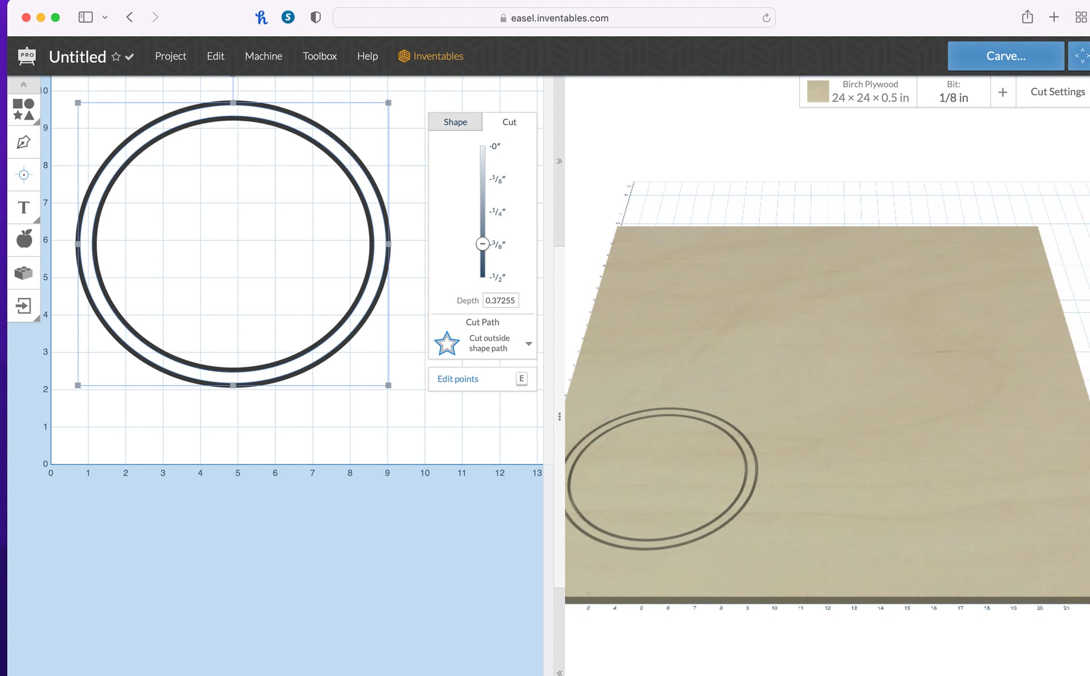This screenshot has height=676, width=1090.
Task: Click Edit points link
Action: 458,379
